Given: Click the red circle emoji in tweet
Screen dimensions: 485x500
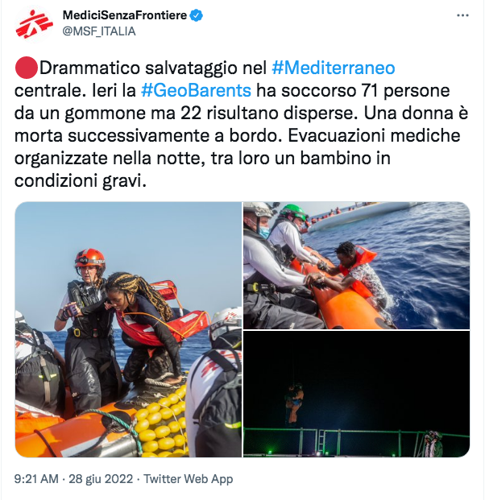Looking at the screenshot, I should coord(26,68).
